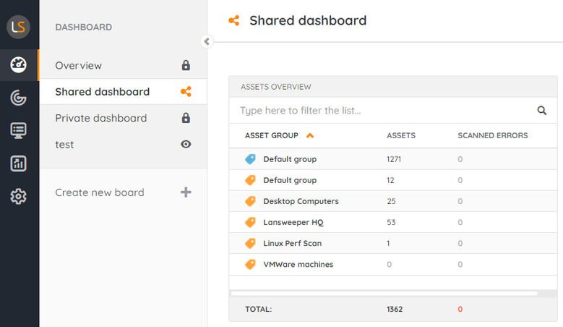
Task: Open the Configuration gear icon in sidebar
Action: 18,196
